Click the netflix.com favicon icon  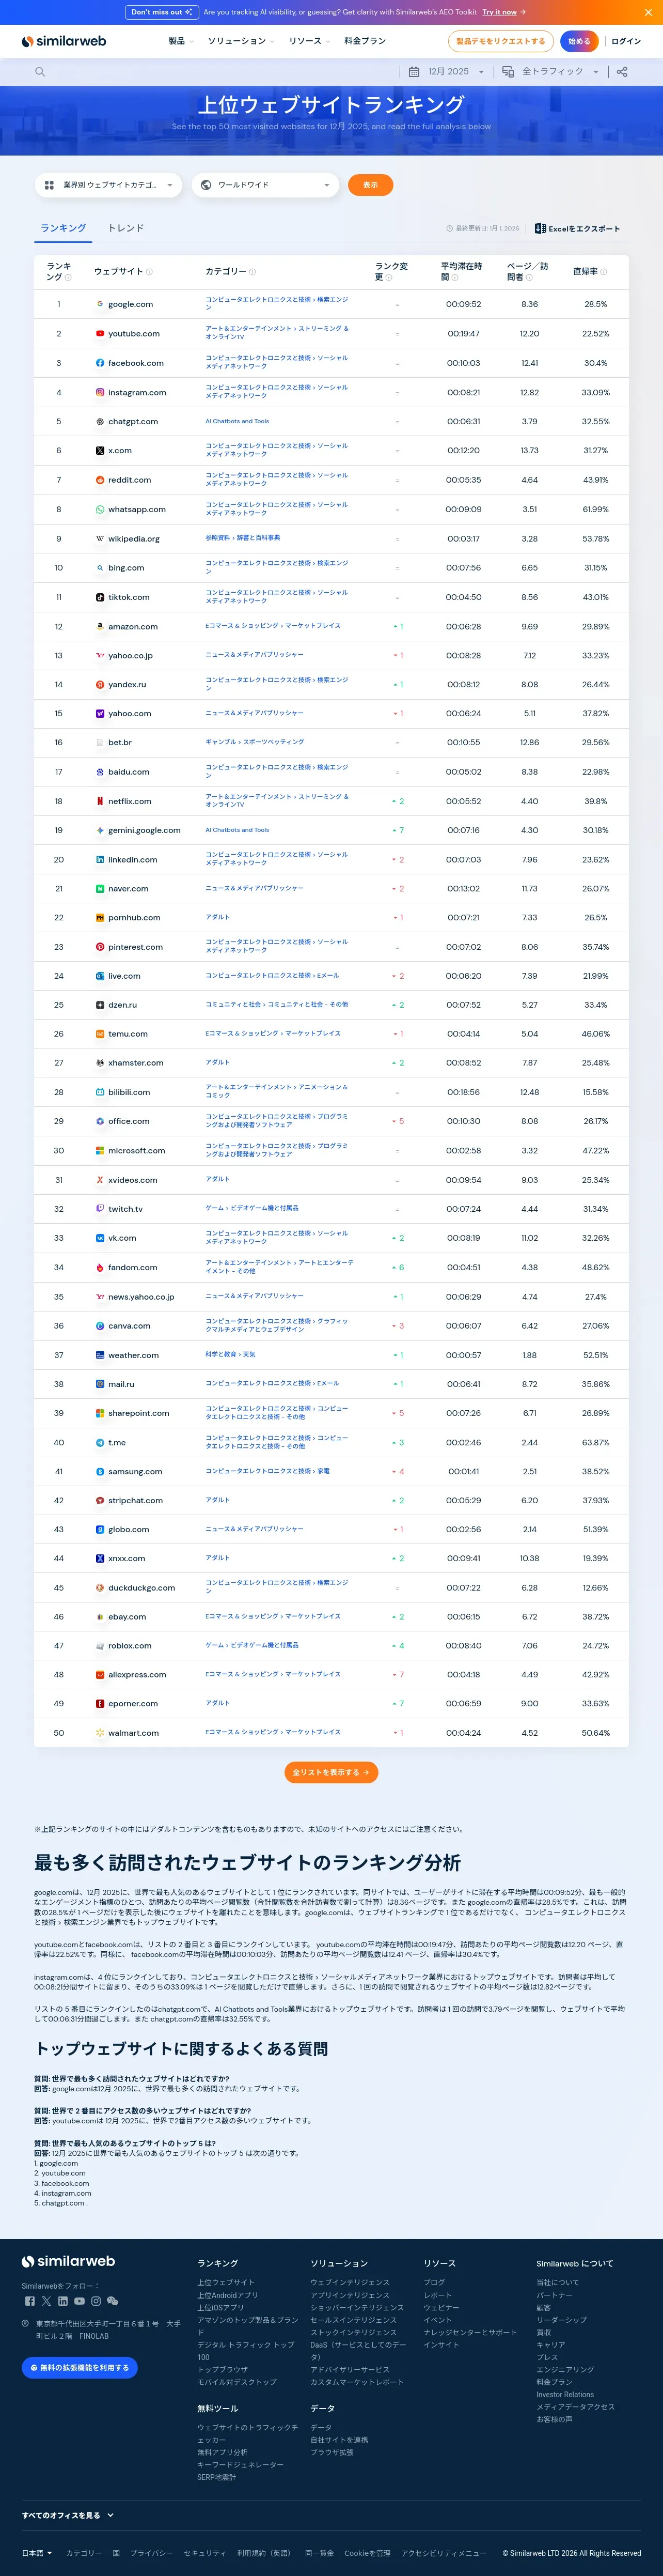point(100,801)
